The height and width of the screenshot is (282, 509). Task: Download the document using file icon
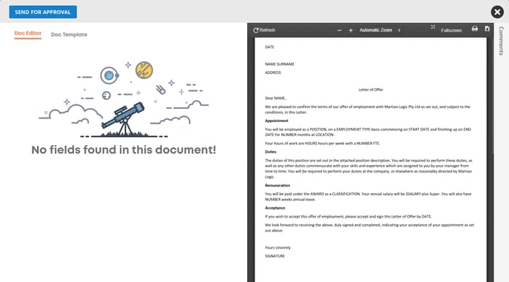pyautogui.click(x=487, y=29)
